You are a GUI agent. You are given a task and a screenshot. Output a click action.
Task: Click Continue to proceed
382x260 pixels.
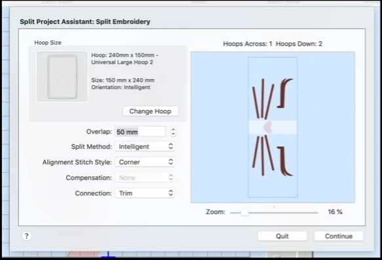tap(339, 236)
